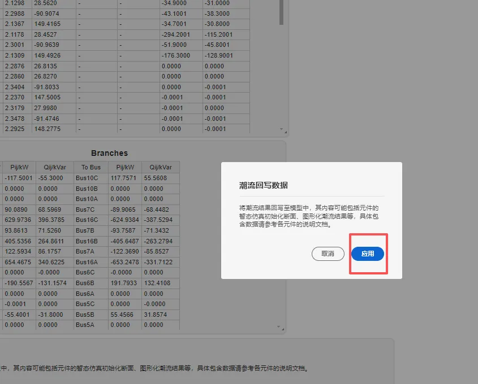This screenshot has height=384, width=478.
Task: Click the down arrow below the Branches table scrollbar
Action: point(278,326)
